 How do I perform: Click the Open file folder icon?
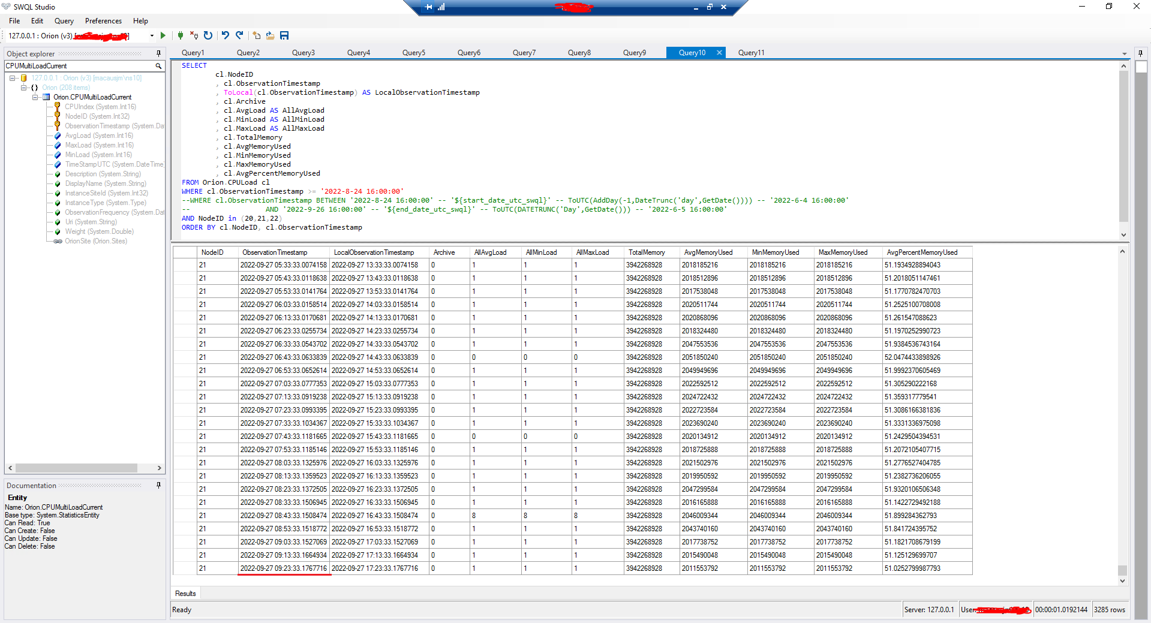coord(271,36)
